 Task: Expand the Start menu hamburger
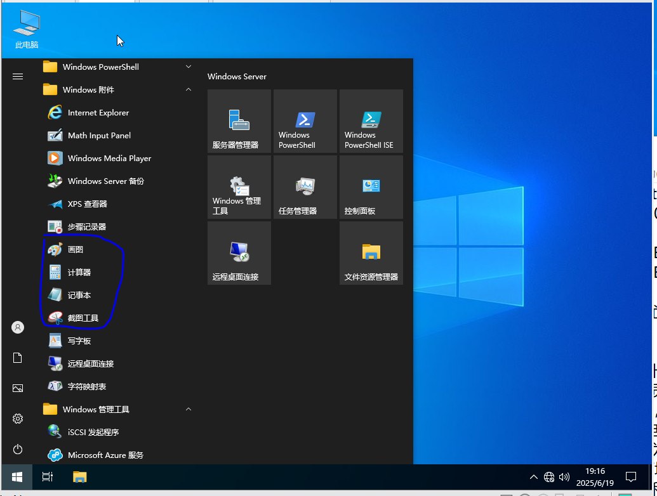[18, 76]
